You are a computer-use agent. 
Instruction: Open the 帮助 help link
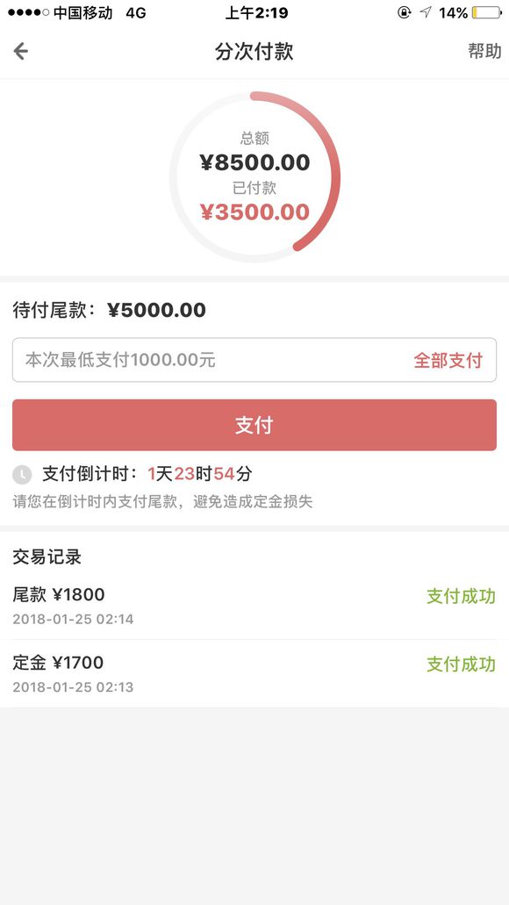(484, 52)
